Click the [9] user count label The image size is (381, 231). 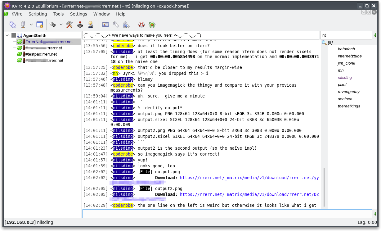(330, 43)
